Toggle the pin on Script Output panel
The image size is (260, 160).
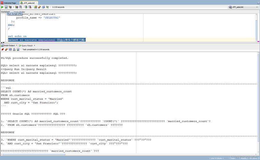(2, 50)
